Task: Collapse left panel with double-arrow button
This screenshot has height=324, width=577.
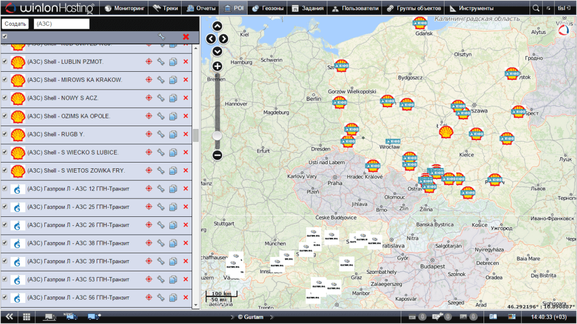Action: click(x=9, y=317)
